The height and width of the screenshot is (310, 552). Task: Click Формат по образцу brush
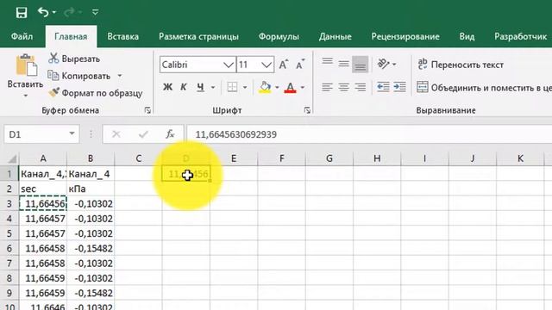(x=96, y=93)
